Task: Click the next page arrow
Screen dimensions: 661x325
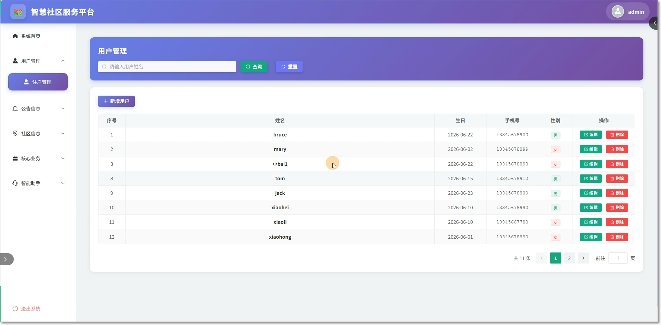Action: (583, 258)
